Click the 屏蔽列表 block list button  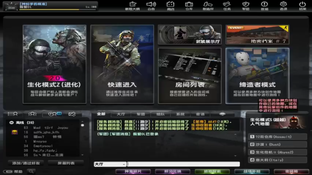[x=66, y=163]
